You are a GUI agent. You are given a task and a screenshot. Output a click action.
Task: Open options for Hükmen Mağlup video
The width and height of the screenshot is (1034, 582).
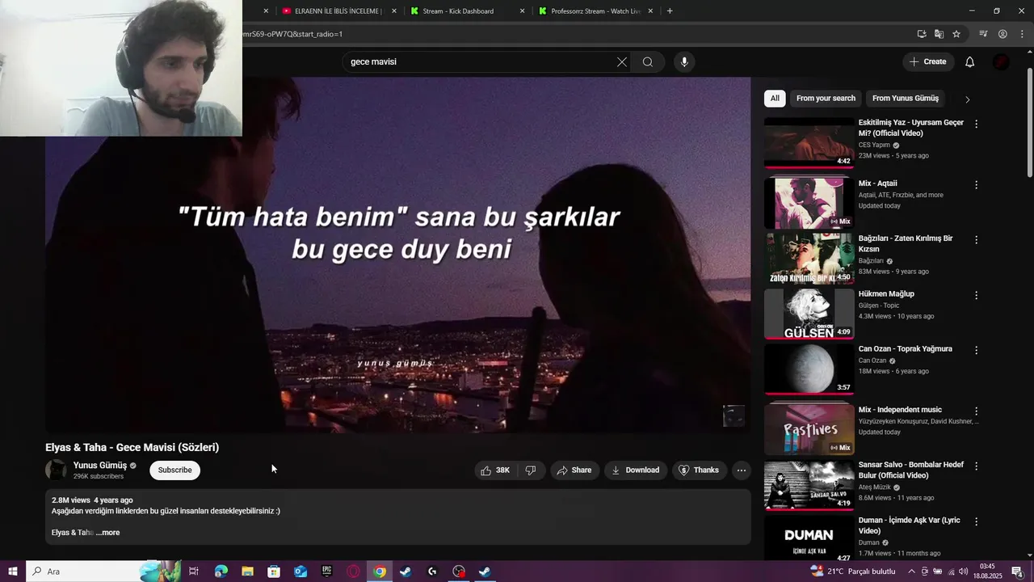976,296
